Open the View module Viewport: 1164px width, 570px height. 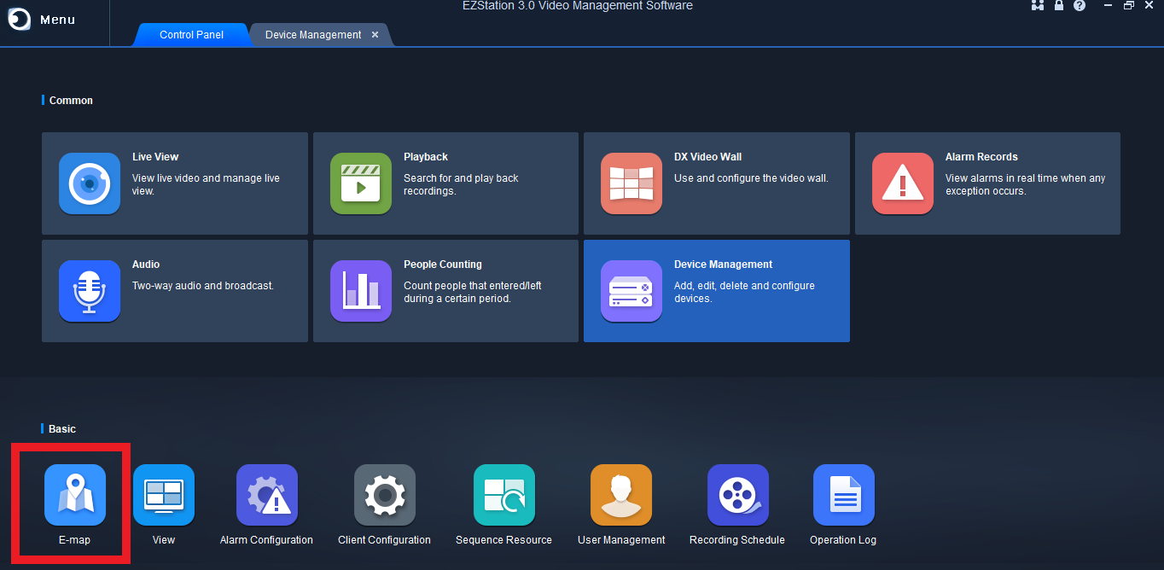163,503
